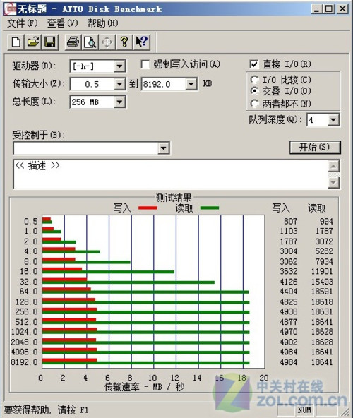Open print preview magnifier icon
The image size is (353, 418).
[x=90, y=42]
